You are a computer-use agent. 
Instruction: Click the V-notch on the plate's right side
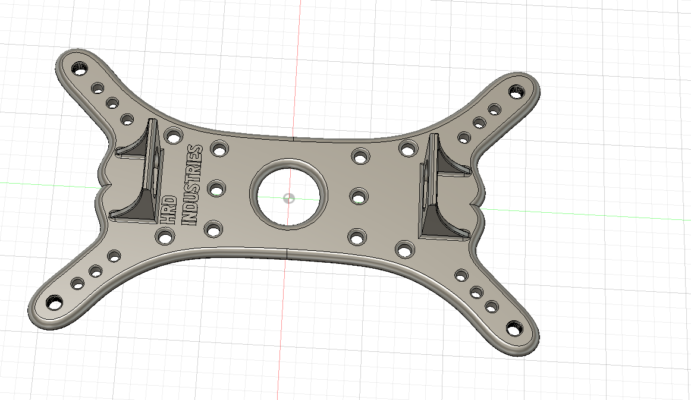477,204
